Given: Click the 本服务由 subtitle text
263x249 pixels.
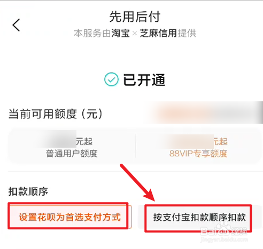Looking at the screenshot, I should [92, 33].
